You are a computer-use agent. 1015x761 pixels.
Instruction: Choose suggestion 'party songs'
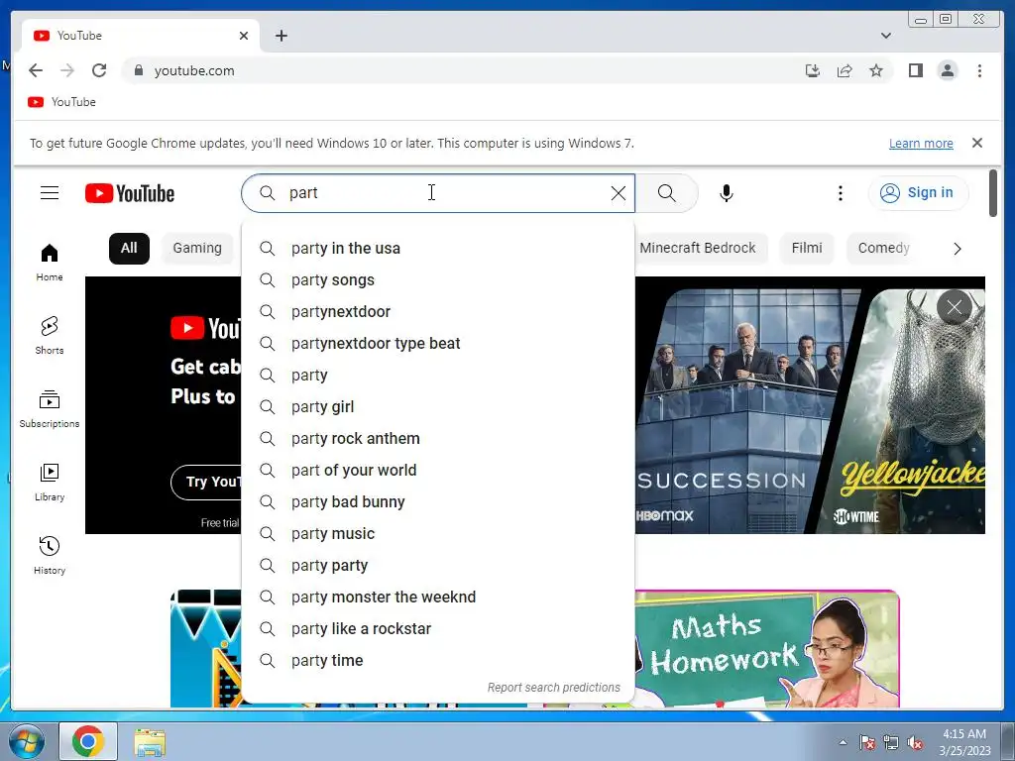pyautogui.click(x=437, y=280)
